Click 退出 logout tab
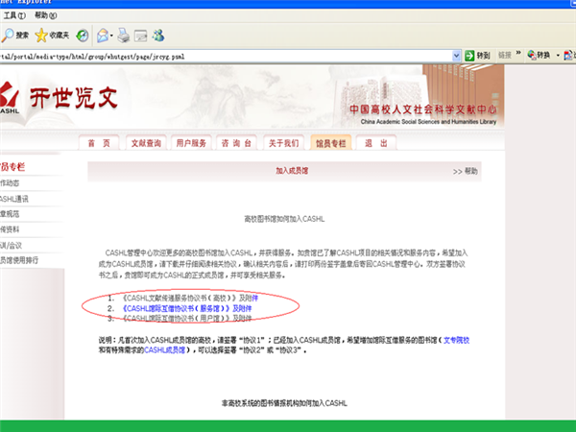Image resolution: width=576 pixels, height=432 pixels. (376, 143)
